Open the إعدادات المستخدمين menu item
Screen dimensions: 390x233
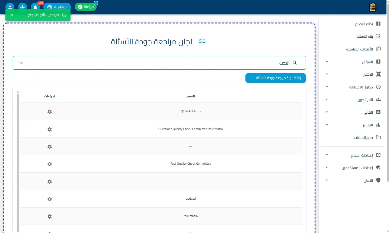point(353,168)
